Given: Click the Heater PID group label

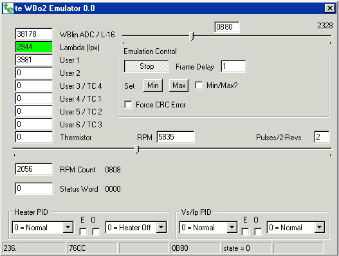Looking at the screenshot, I should [31, 212].
